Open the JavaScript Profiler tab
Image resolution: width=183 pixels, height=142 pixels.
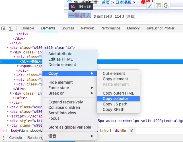[160, 28]
